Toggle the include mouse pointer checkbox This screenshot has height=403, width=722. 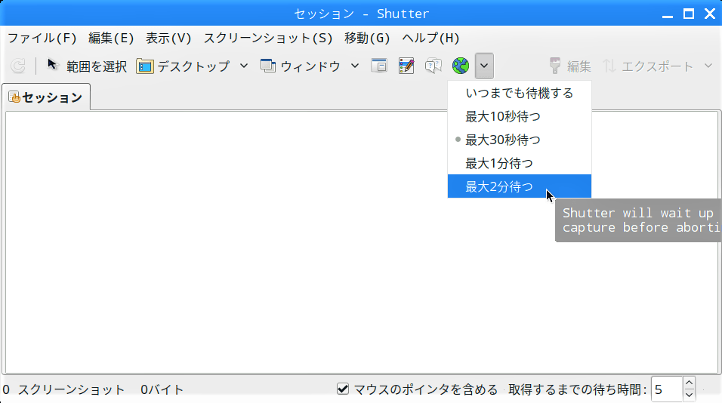click(x=343, y=389)
